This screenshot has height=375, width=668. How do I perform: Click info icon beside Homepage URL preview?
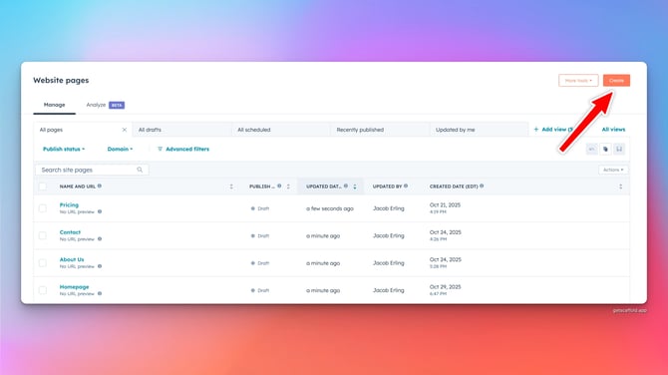[100, 293]
